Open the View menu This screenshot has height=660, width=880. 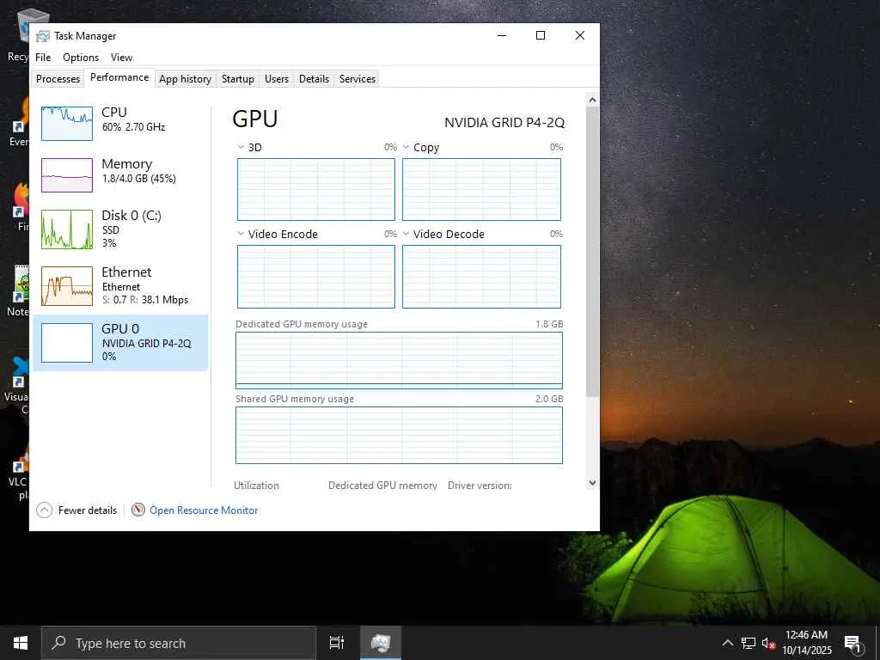coord(121,58)
